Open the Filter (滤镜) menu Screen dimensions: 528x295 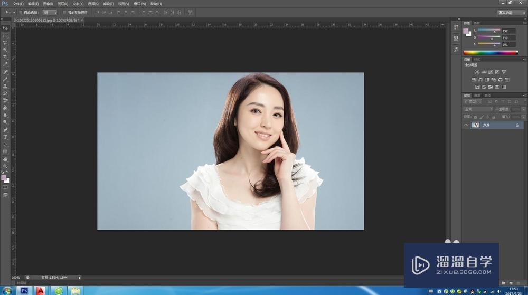[108, 4]
